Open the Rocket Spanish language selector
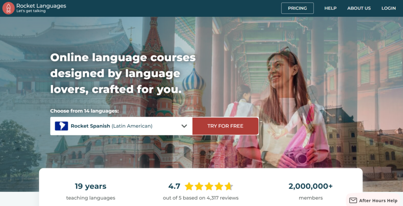This screenshot has width=403, height=206. coord(121,126)
